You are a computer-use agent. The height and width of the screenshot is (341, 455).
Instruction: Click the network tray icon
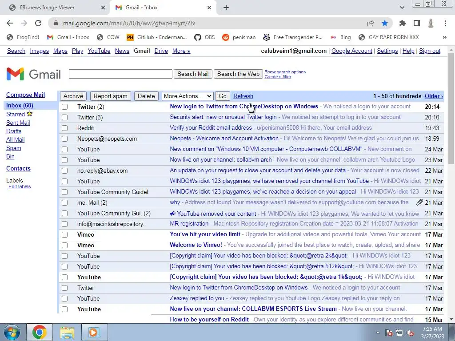tap(399, 333)
